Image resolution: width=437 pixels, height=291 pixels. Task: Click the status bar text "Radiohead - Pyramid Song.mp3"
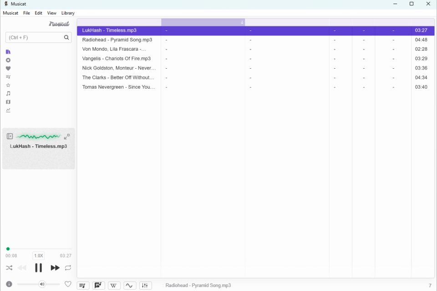coord(198,286)
